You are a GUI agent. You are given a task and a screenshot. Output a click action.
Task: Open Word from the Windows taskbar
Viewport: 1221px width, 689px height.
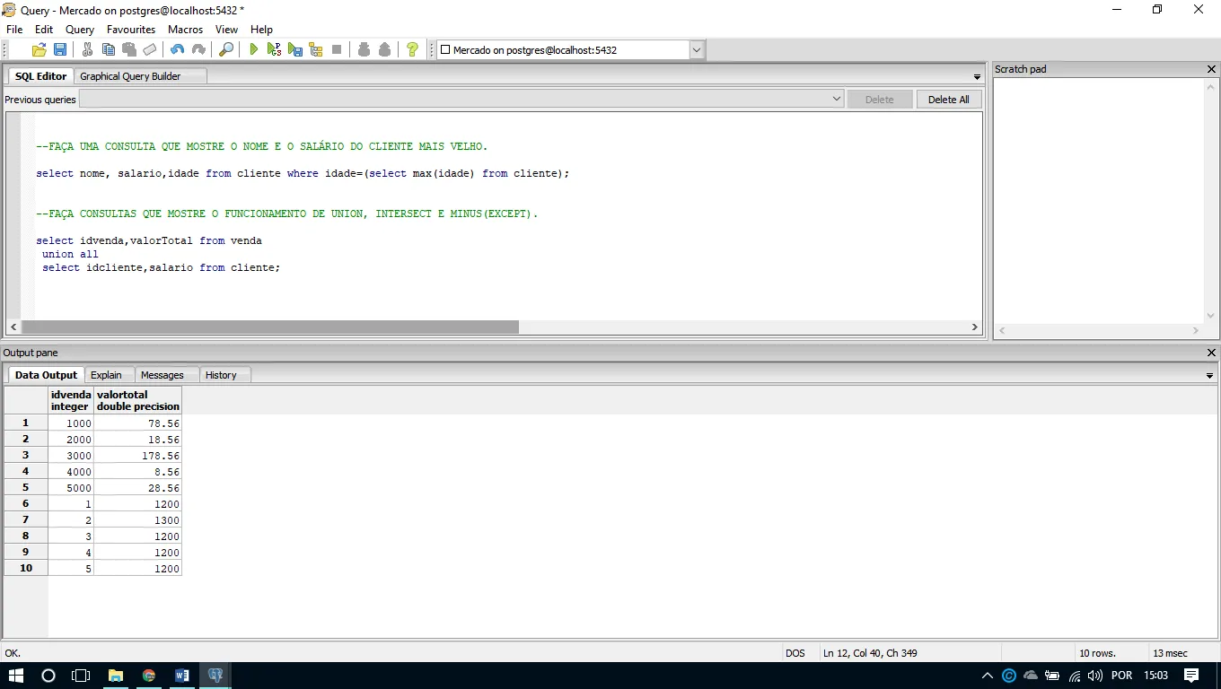(x=182, y=676)
